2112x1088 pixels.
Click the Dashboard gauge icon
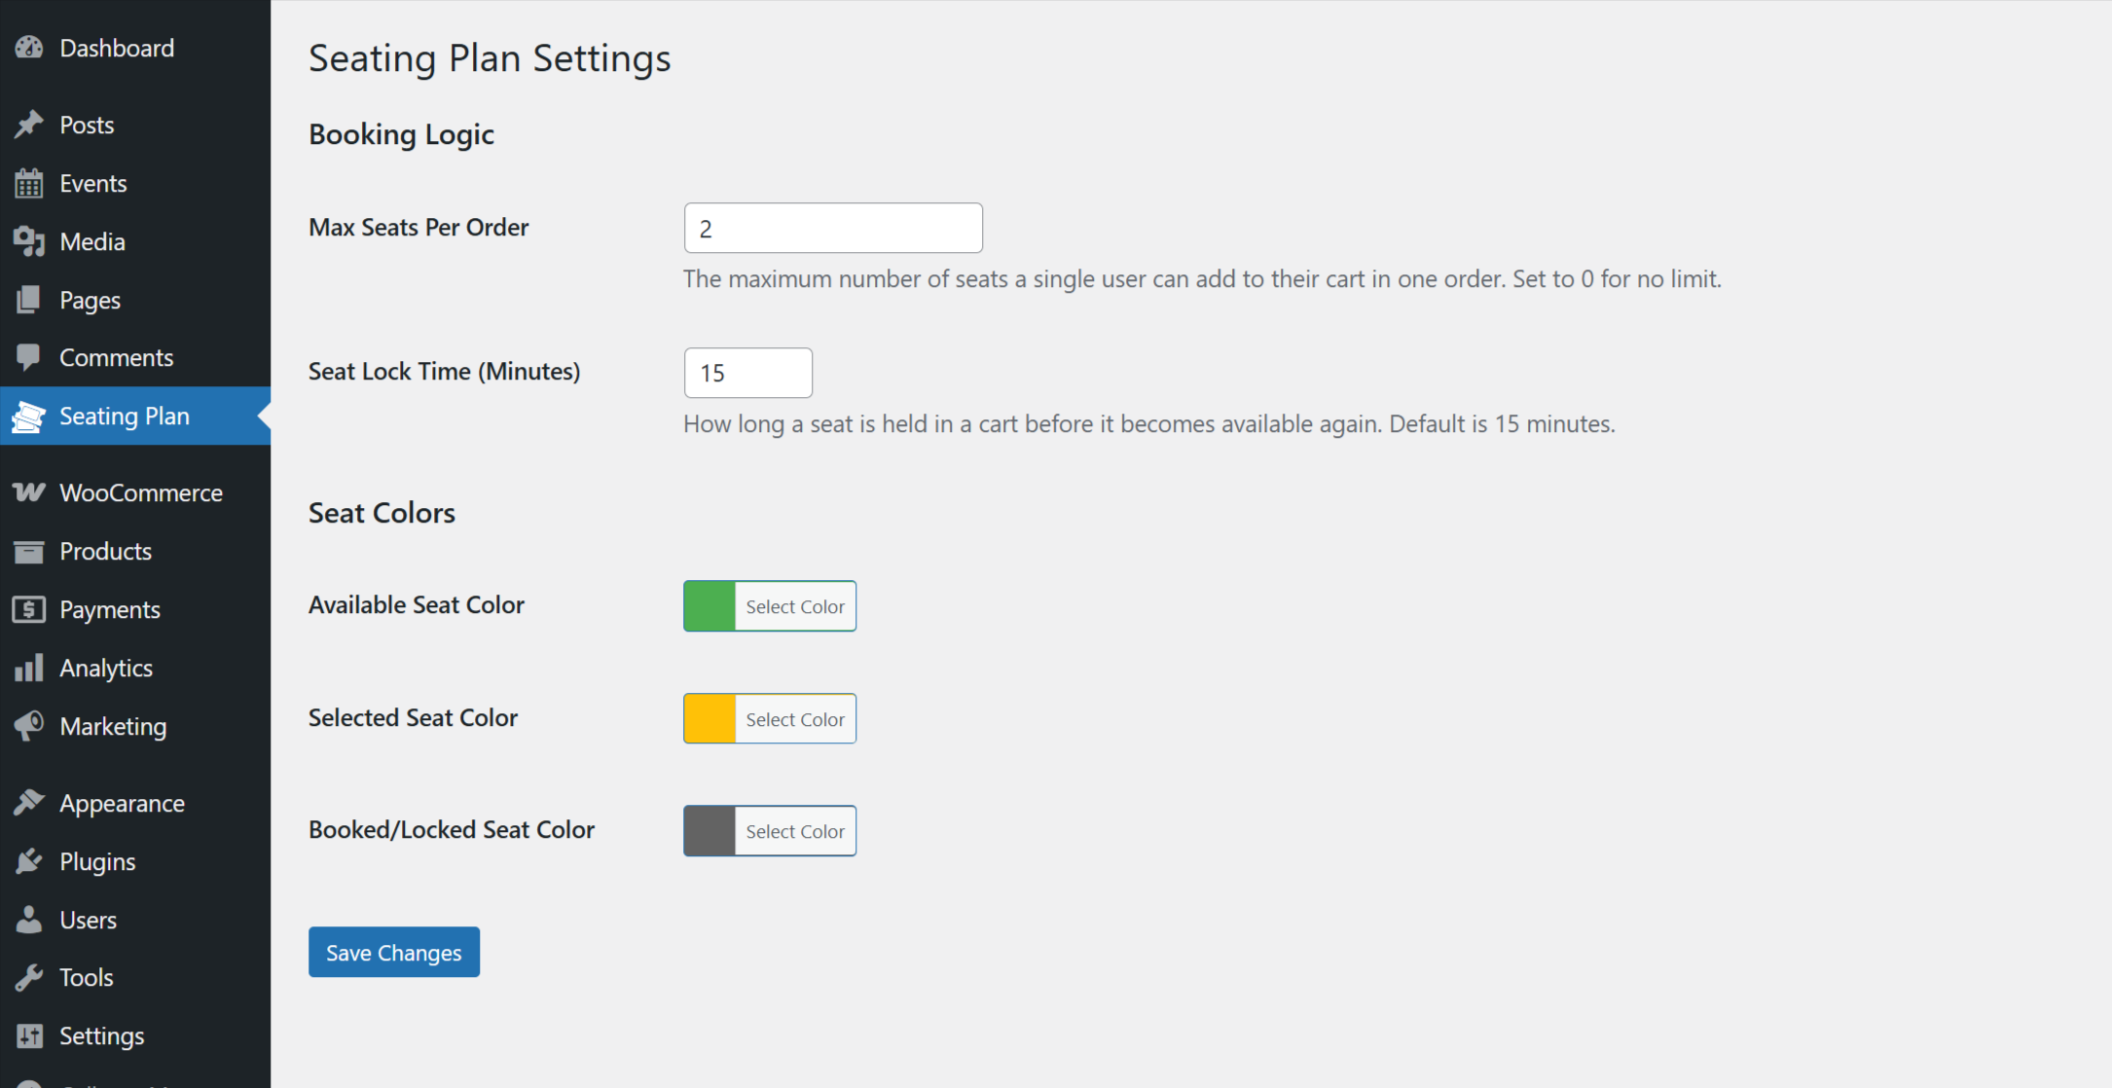click(29, 48)
